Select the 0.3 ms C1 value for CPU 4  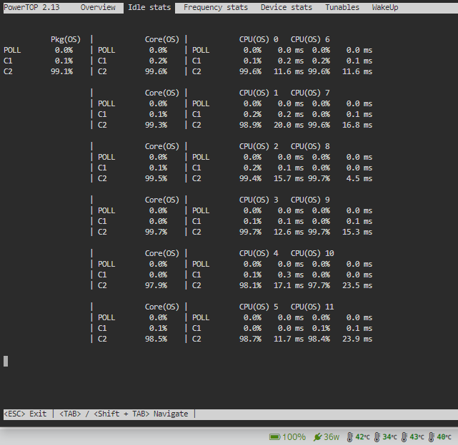290,275
